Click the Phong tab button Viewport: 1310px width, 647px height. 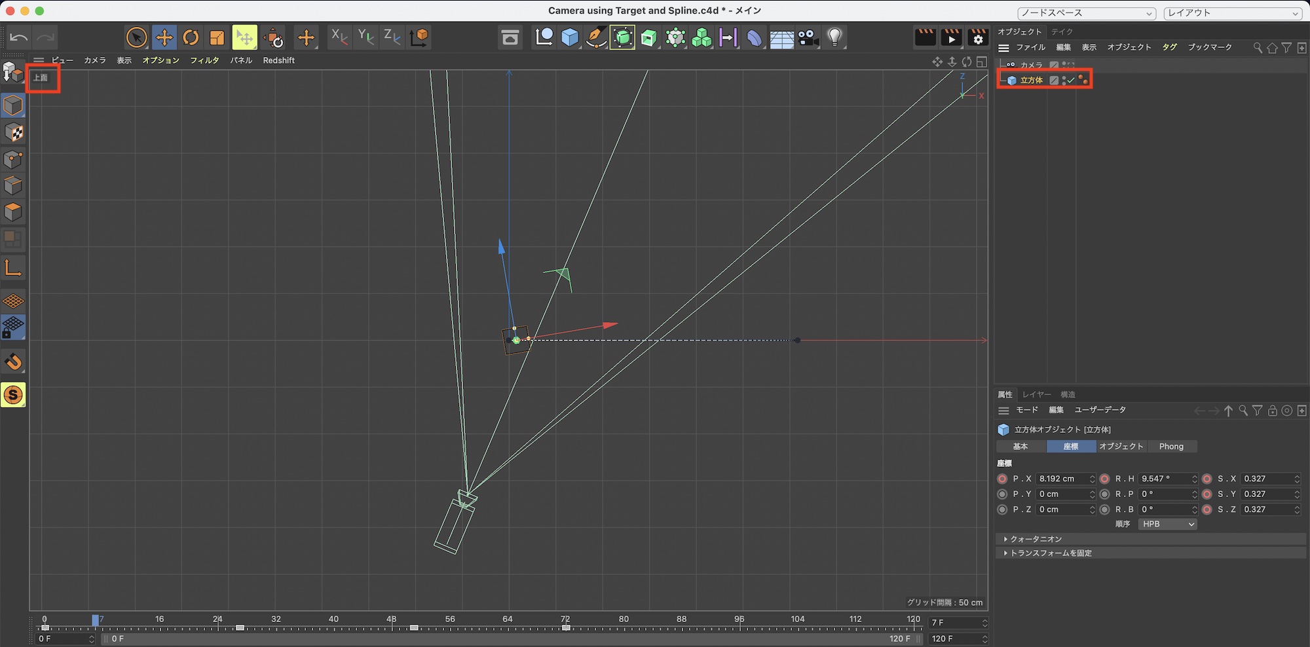pyautogui.click(x=1171, y=447)
